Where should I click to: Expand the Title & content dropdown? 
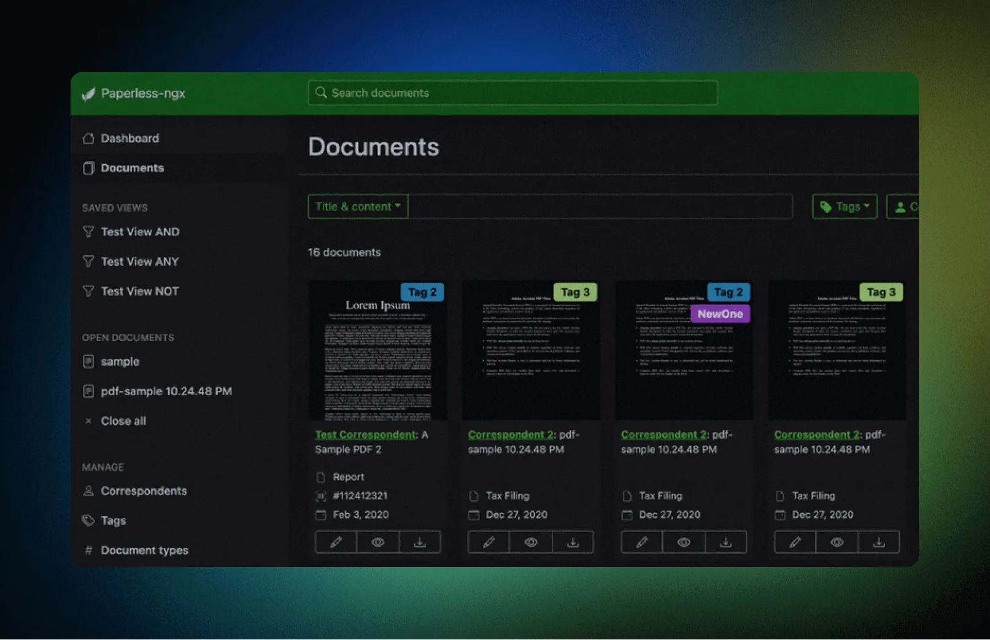tap(358, 207)
